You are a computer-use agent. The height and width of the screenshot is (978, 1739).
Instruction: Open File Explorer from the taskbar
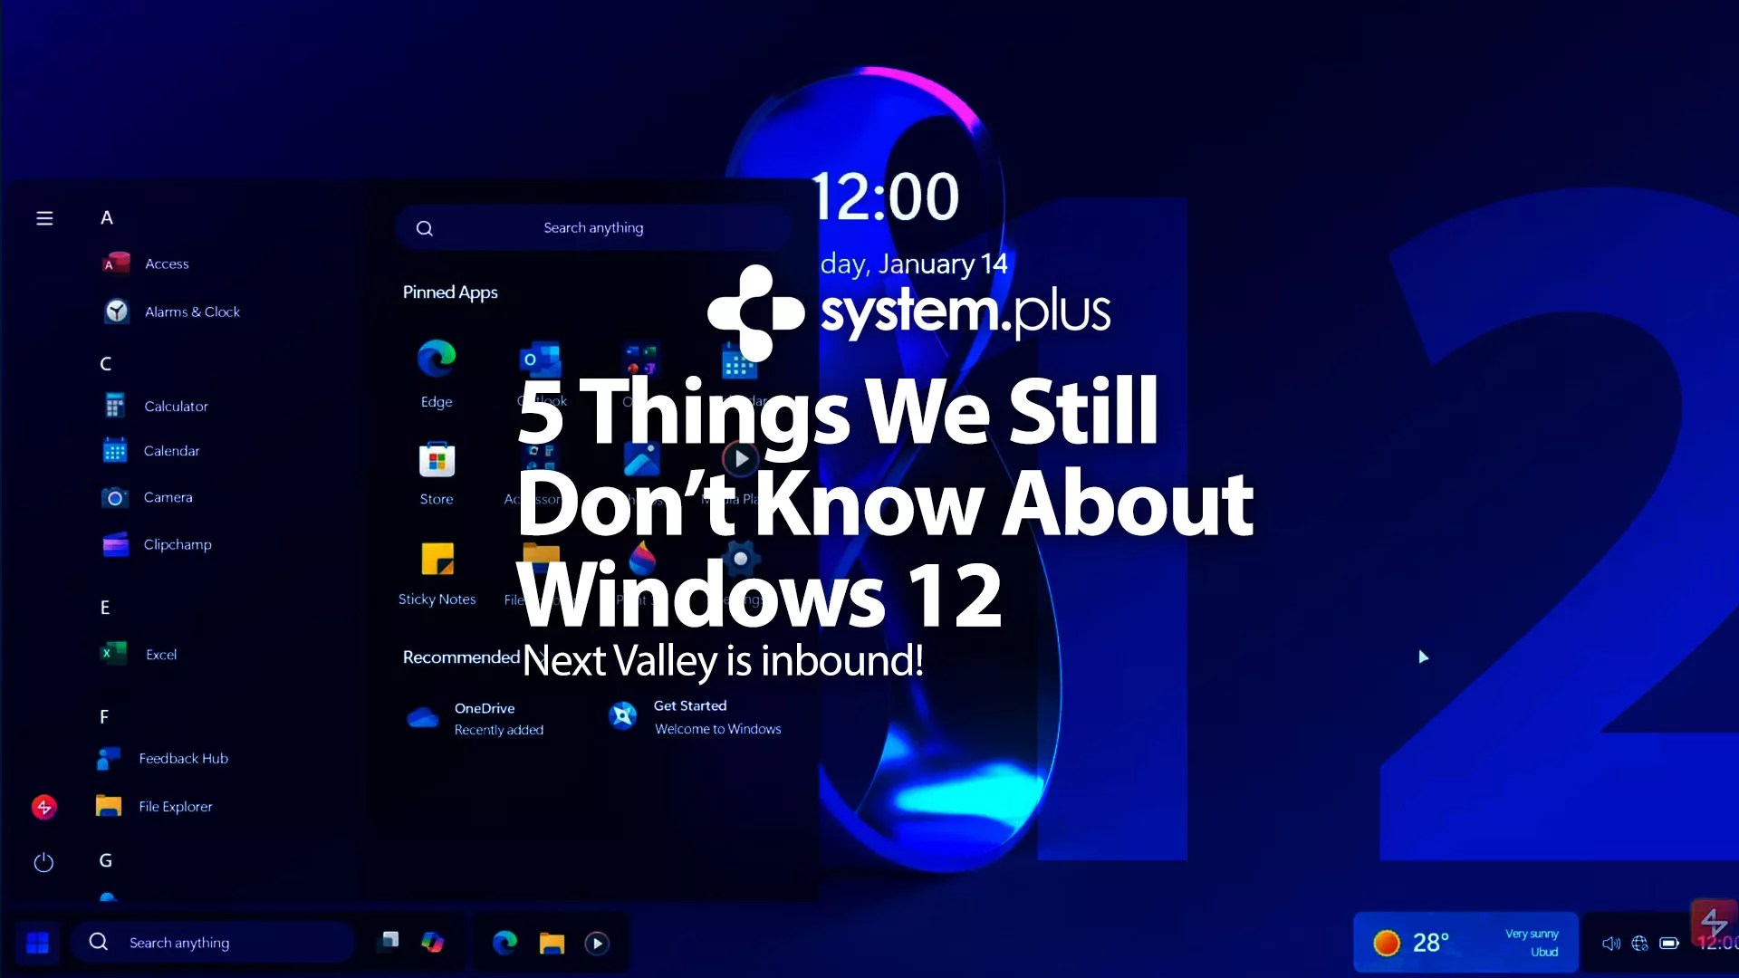[x=552, y=943]
